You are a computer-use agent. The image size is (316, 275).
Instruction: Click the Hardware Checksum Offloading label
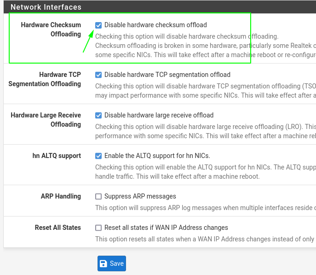[x=51, y=29]
